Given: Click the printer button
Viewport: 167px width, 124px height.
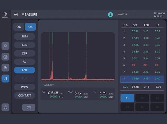Looking at the screenshot, I should click(29, 107).
